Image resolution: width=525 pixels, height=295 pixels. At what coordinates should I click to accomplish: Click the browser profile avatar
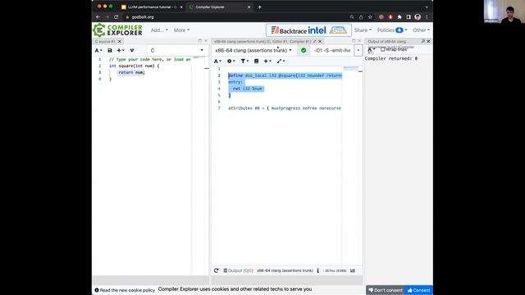tap(418, 17)
